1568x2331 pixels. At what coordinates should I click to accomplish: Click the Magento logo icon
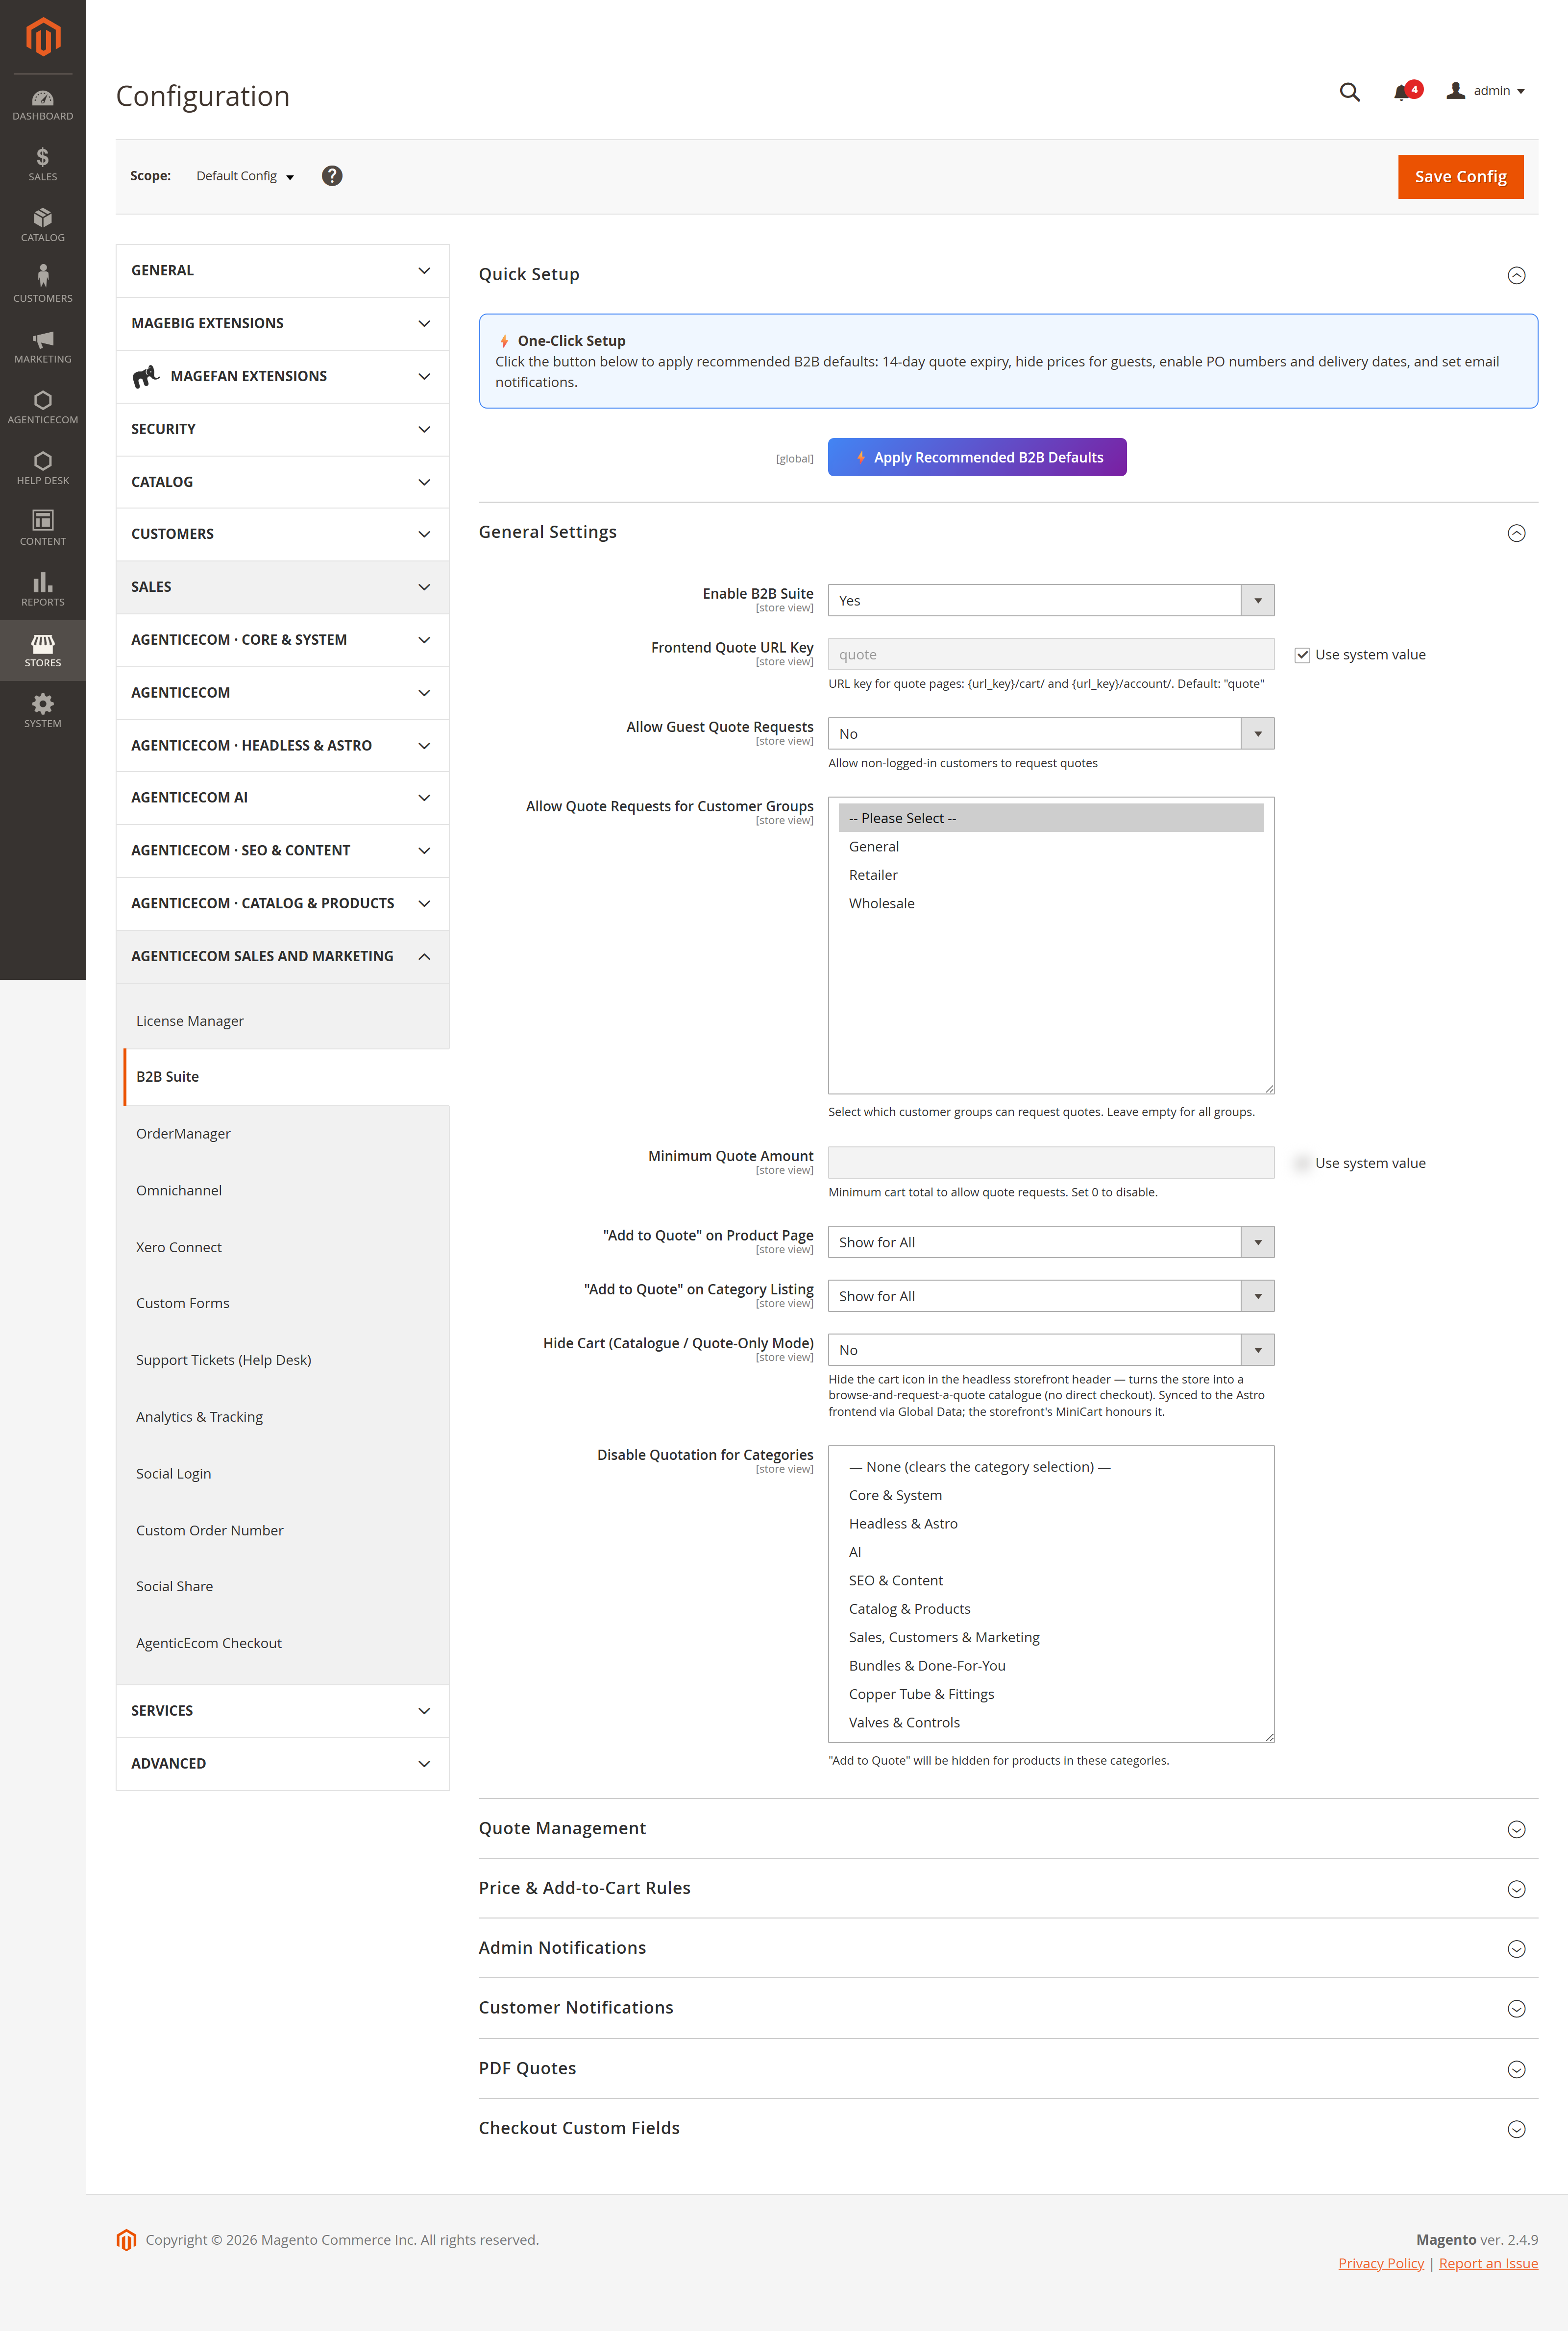(x=43, y=37)
